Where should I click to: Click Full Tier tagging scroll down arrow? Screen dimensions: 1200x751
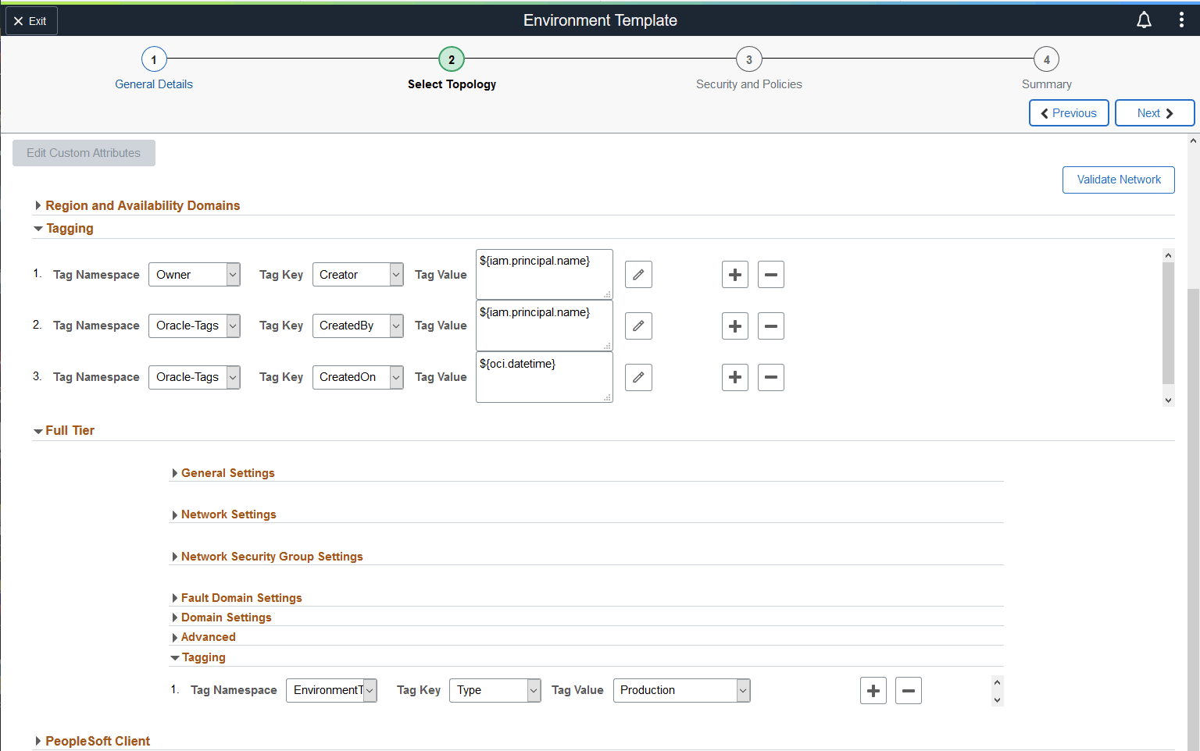(x=997, y=699)
